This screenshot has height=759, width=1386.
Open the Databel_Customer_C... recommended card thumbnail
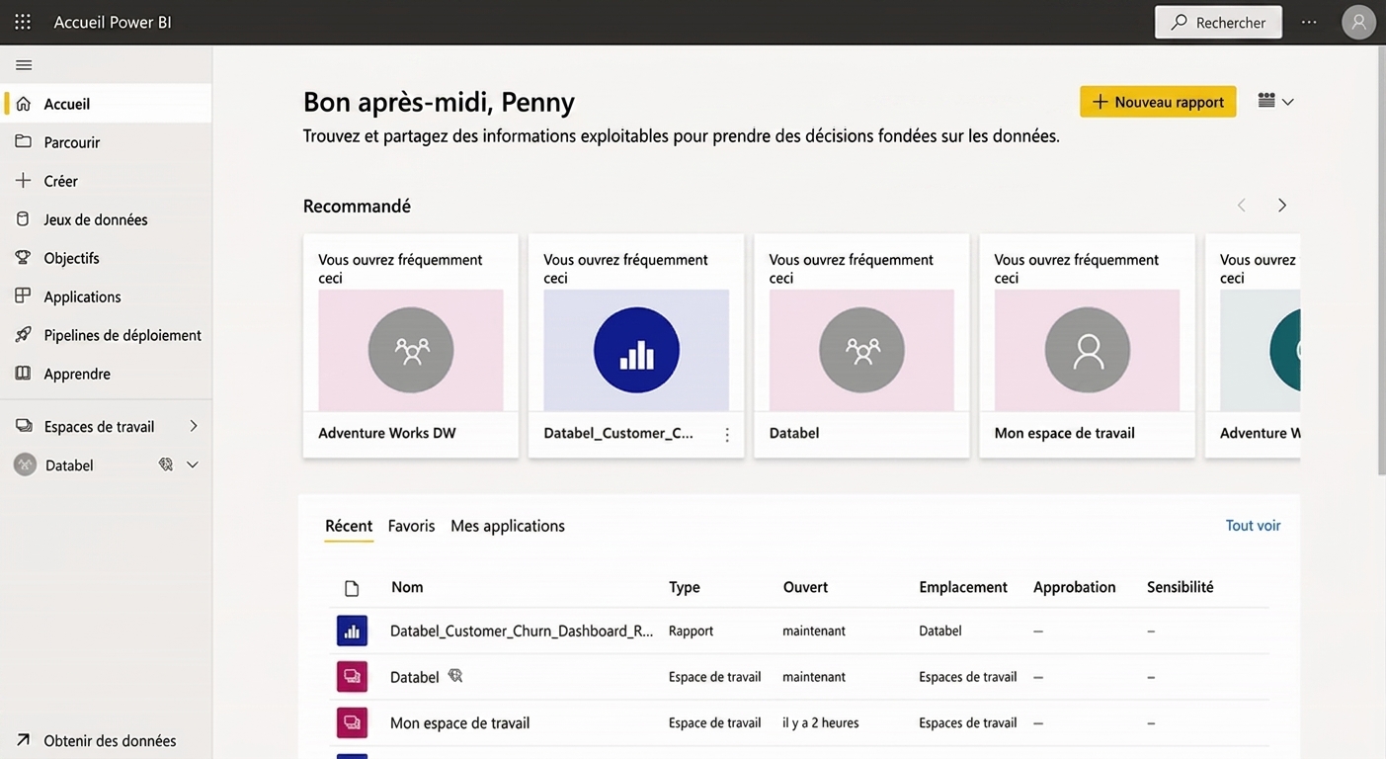pyautogui.click(x=636, y=351)
